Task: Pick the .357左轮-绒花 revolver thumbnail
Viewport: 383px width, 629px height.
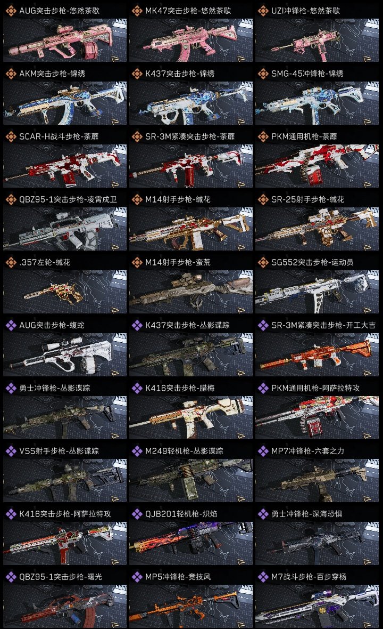Action: point(65,292)
